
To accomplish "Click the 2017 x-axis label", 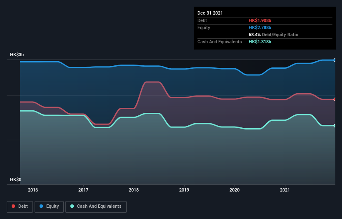I will 83,190.
